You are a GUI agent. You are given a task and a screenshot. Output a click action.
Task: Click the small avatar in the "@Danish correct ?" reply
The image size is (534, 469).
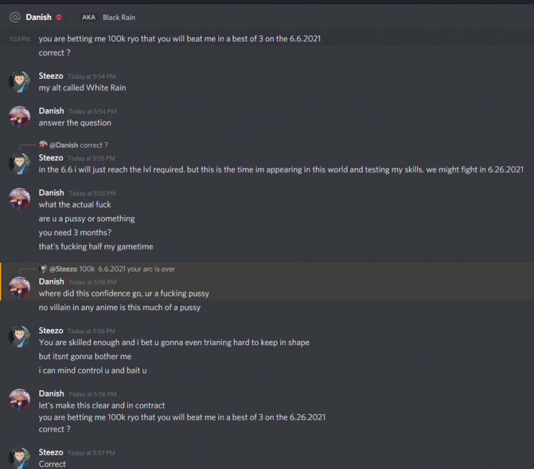point(43,145)
